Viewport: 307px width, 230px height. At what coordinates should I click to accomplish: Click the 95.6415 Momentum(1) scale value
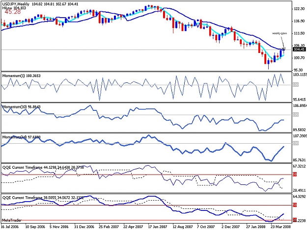pyautogui.click(x=299, y=100)
